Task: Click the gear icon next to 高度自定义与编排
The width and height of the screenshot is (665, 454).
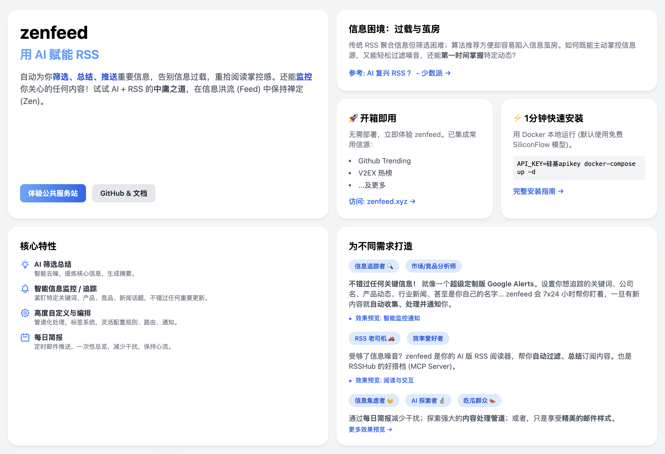Action: [x=25, y=313]
